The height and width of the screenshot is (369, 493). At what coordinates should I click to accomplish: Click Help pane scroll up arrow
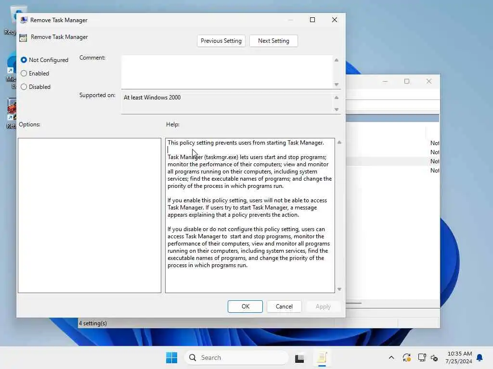pos(339,142)
